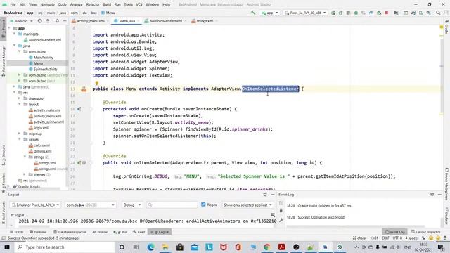
Task: Open the Database Inspector tool window
Action: [70, 232]
